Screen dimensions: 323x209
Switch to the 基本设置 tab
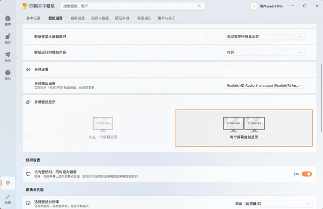(33, 18)
